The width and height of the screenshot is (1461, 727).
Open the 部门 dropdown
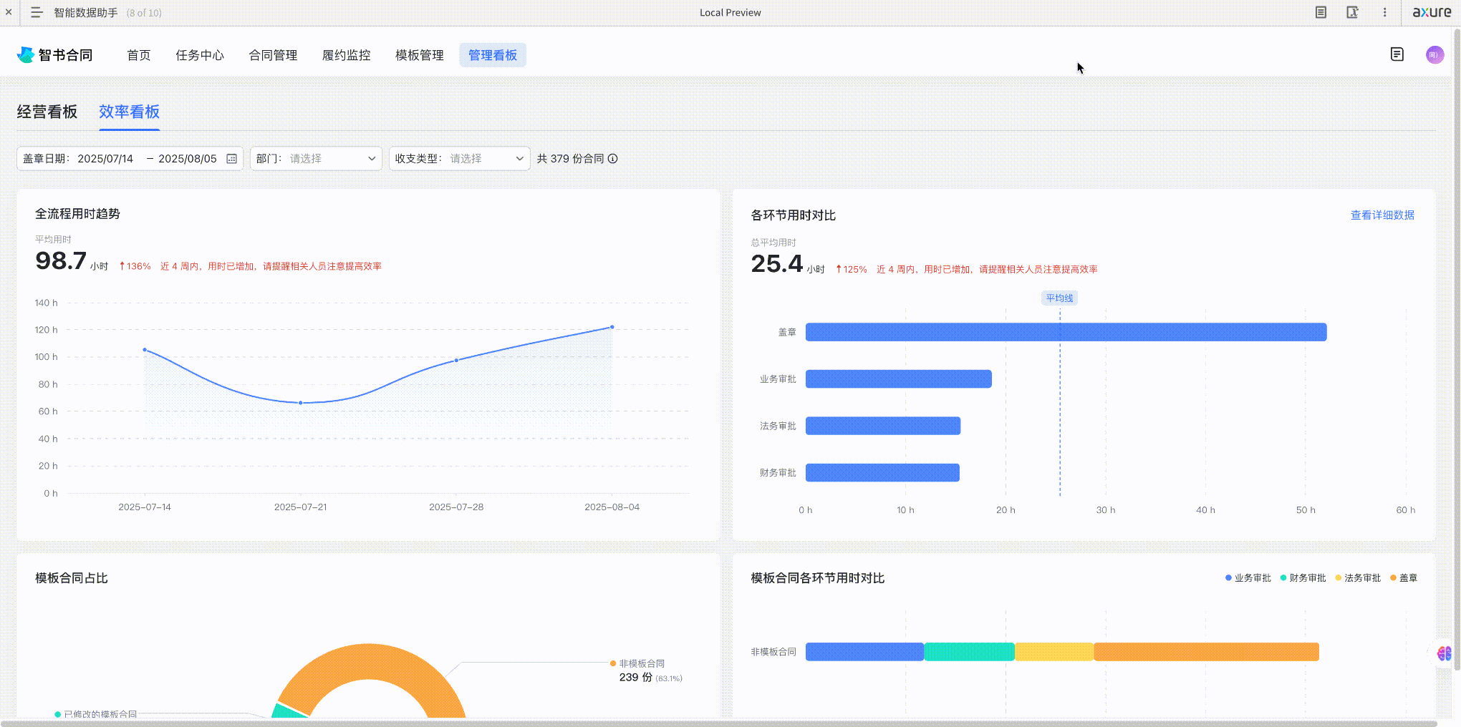pyautogui.click(x=316, y=159)
